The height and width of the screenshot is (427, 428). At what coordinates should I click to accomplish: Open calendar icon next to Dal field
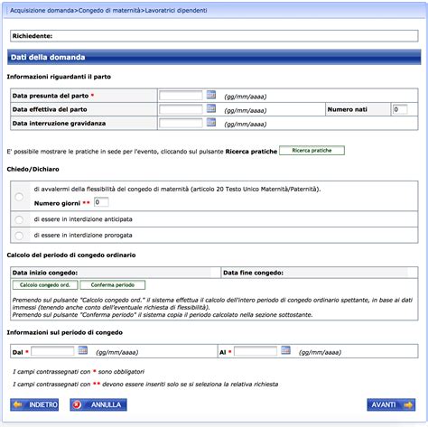pos(83,350)
